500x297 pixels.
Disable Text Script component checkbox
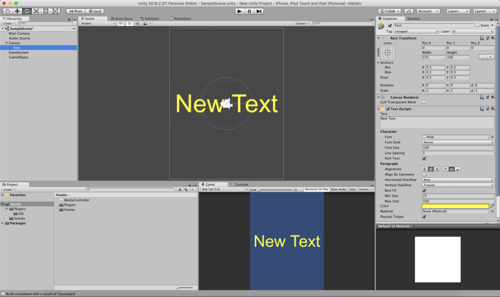[388, 109]
